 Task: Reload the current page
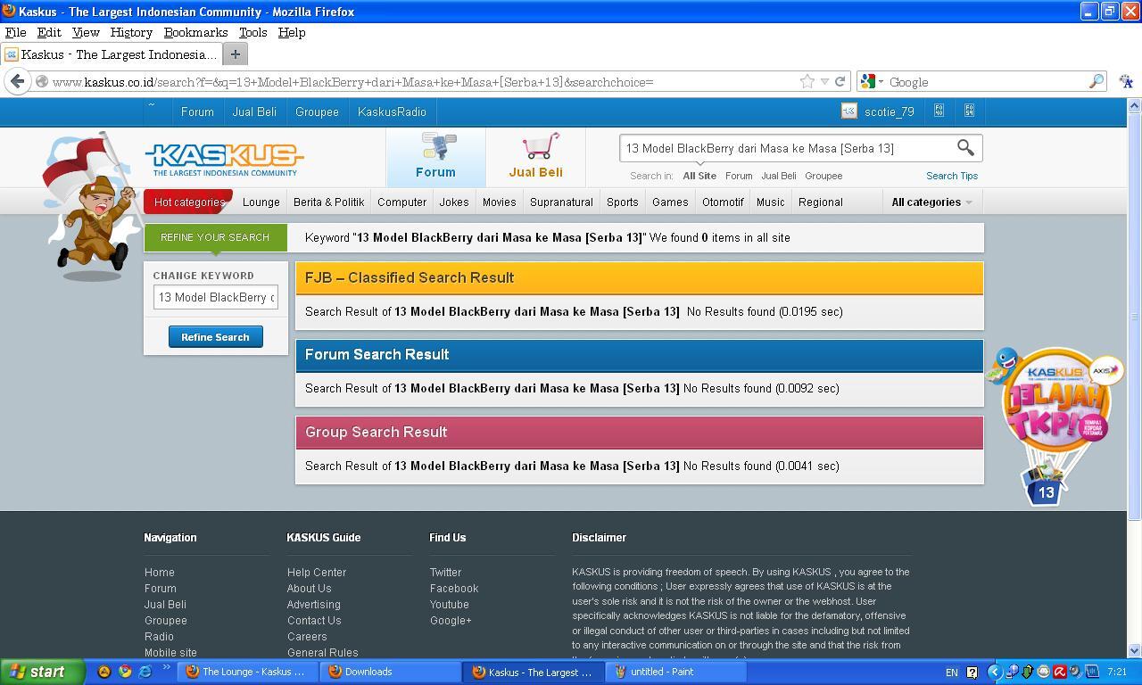pos(840,81)
